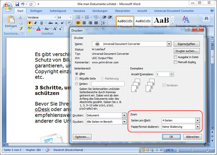This screenshot has height=155, width=217.
Task: Click text highlight color icon
Action: [30, 29]
